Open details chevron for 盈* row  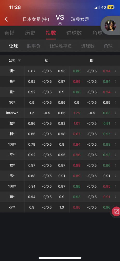(x=116, y=123)
